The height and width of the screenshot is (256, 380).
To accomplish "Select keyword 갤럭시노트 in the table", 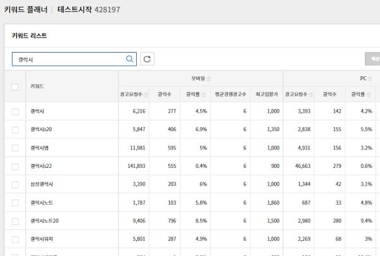I will 41,203.
